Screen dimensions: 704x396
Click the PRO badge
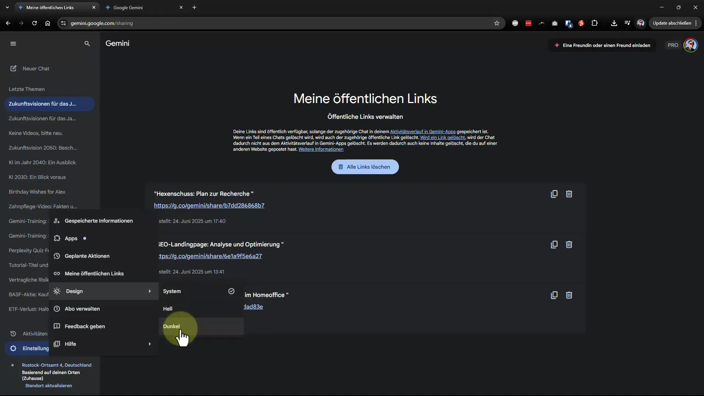point(673,45)
